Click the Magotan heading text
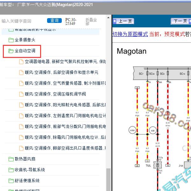Viewport: 191px width, 191px height. coord(131,51)
